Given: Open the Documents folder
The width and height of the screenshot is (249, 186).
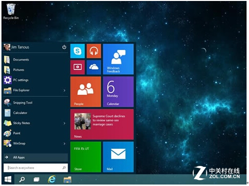Looking at the screenshot, I should pyautogui.click(x=36, y=60).
